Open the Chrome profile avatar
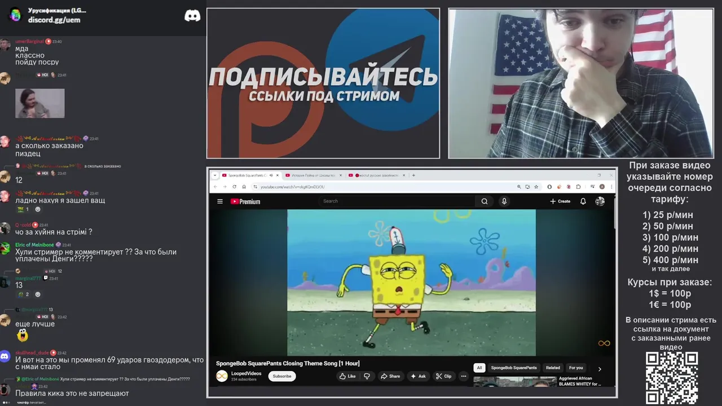Image resolution: width=722 pixels, height=406 pixels. [602, 187]
